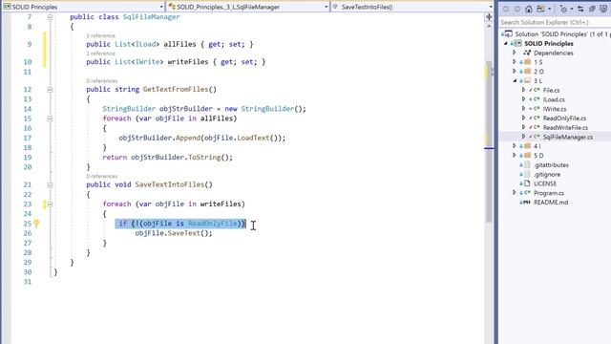Expand the SqlFileManager.cs node
Viewport: 611px width, 344px height.
tap(524, 137)
